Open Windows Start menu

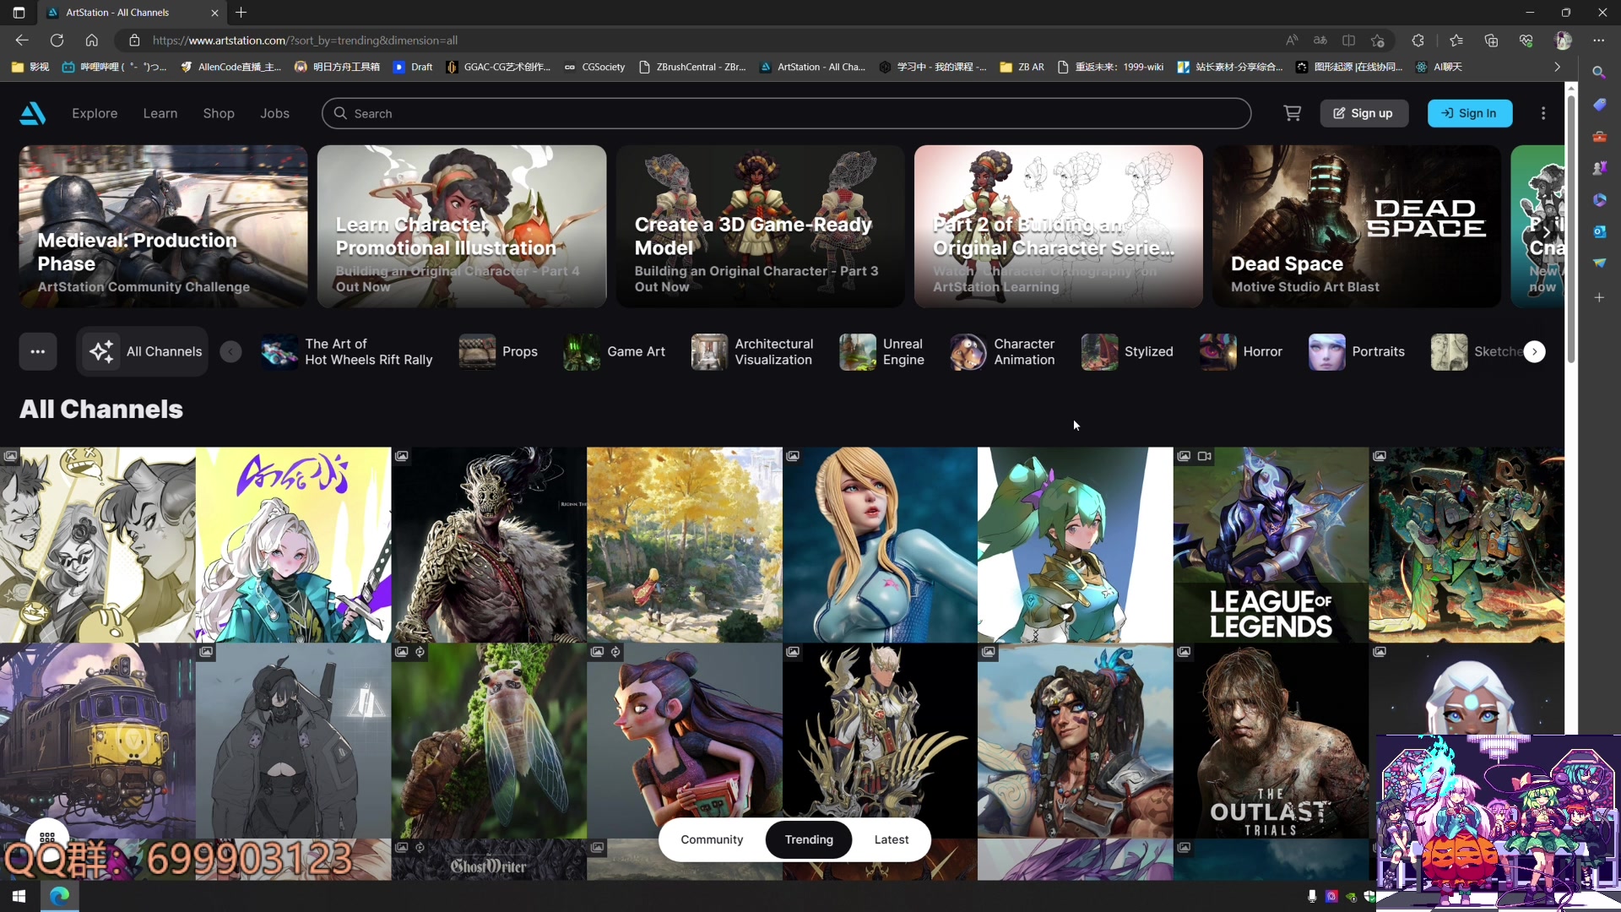pyautogui.click(x=19, y=896)
